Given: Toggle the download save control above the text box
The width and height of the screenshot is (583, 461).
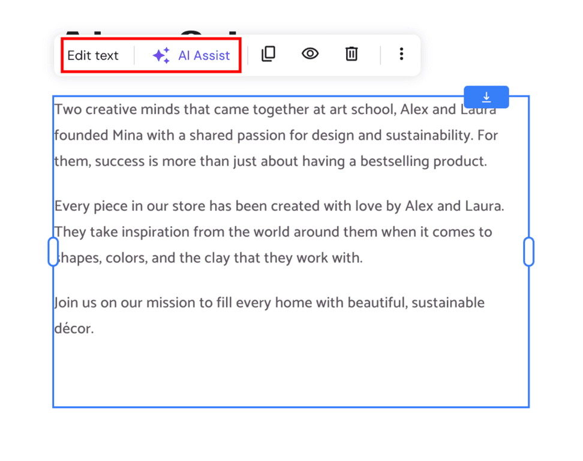Looking at the screenshot, I should click(x=486, y=97).
